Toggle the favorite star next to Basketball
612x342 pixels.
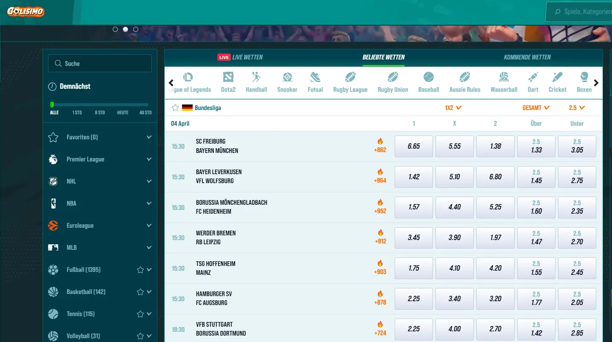[x=139, y=291]
